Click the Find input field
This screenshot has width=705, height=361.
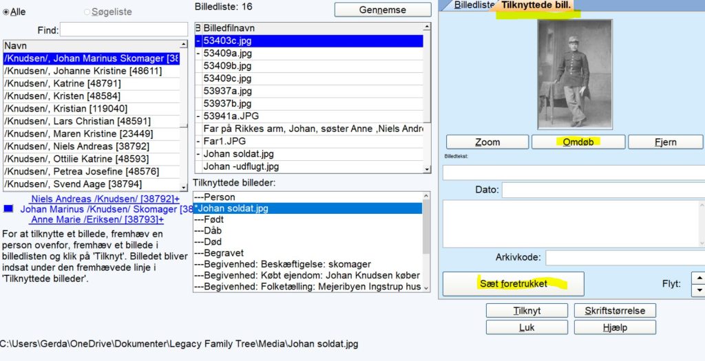[124, 30]
